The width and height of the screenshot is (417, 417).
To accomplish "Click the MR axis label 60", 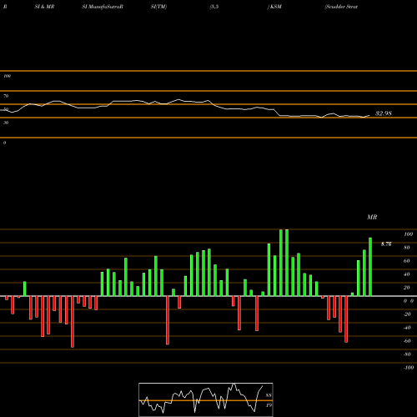I will (407, 261).
